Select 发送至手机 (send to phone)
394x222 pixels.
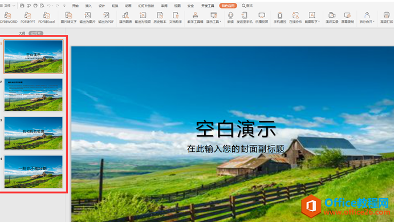pyautogui.click(x=245, y=18)
